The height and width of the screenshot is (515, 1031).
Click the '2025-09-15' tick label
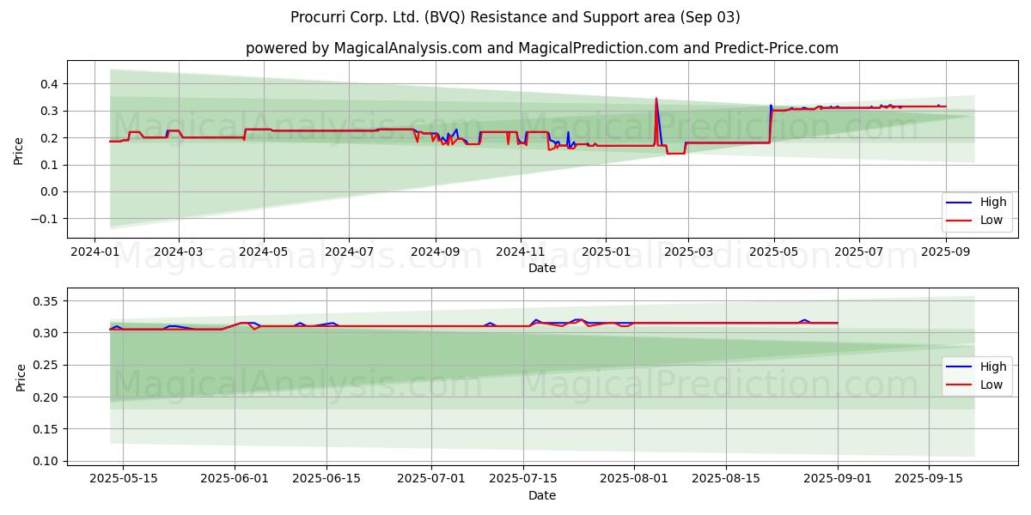(x=930, y=479)
